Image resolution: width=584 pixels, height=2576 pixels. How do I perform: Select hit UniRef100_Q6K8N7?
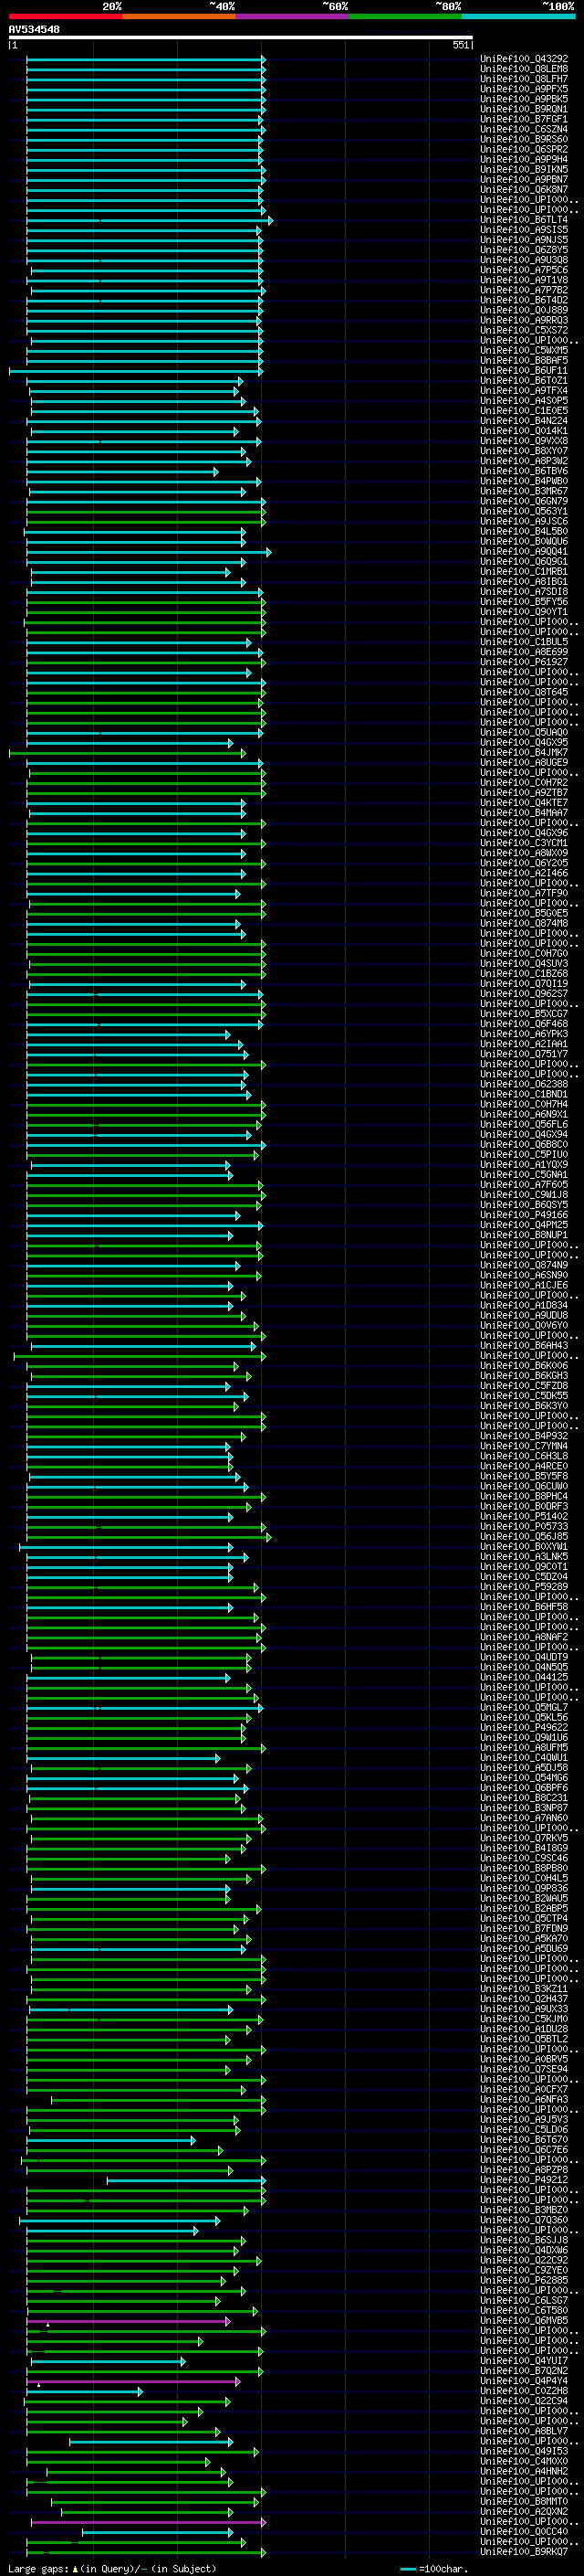[x=524, y=189]
